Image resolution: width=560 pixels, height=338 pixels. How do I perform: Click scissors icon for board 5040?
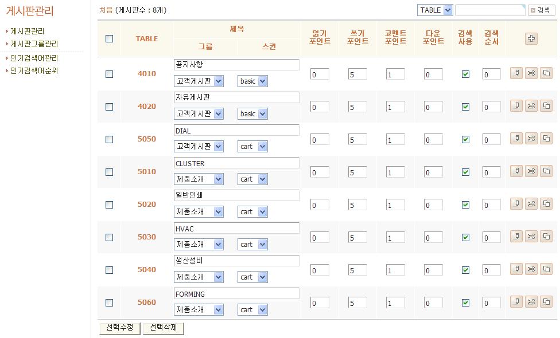[531, 269]
